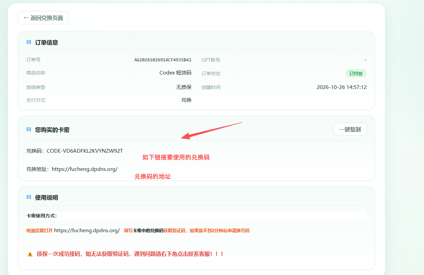Click the 订单状态 label
Screen dimensions: 424x275
coord(211,73)
